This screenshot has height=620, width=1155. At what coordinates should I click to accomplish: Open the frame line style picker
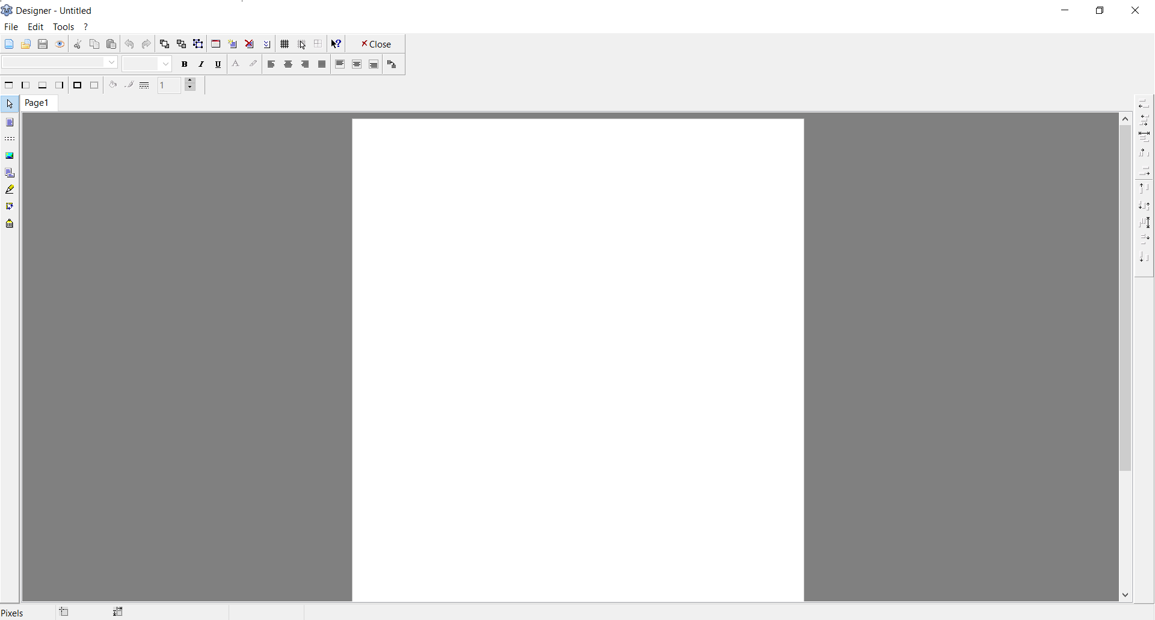click(144, 85)
